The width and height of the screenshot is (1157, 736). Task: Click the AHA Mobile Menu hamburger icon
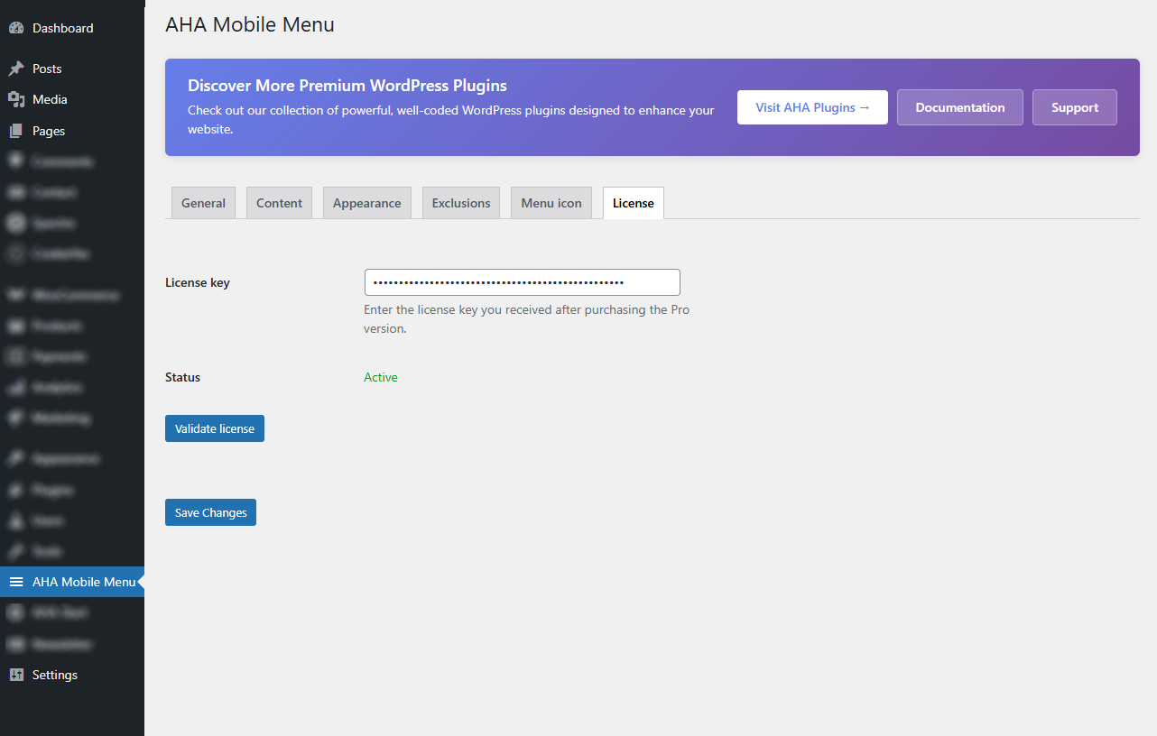click(16, 582)
